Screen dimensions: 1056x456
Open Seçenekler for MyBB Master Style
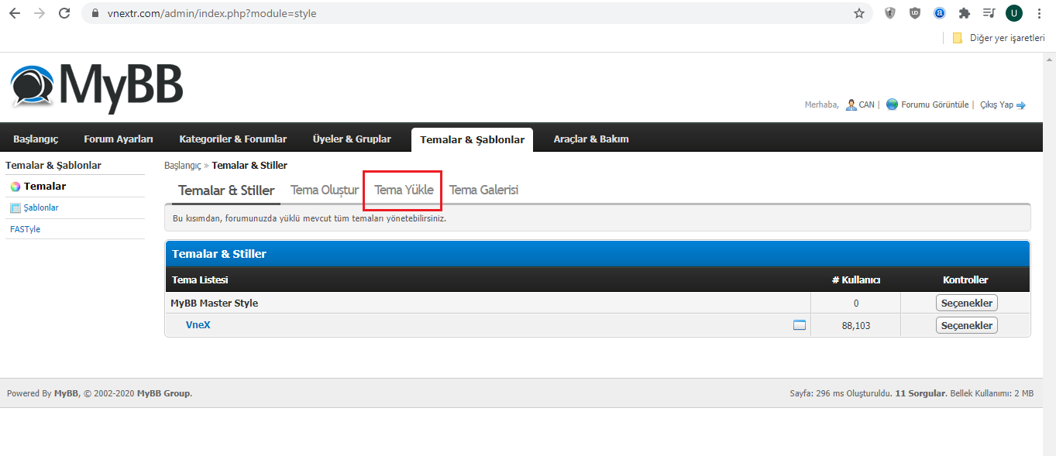click(x=967, y=303)
